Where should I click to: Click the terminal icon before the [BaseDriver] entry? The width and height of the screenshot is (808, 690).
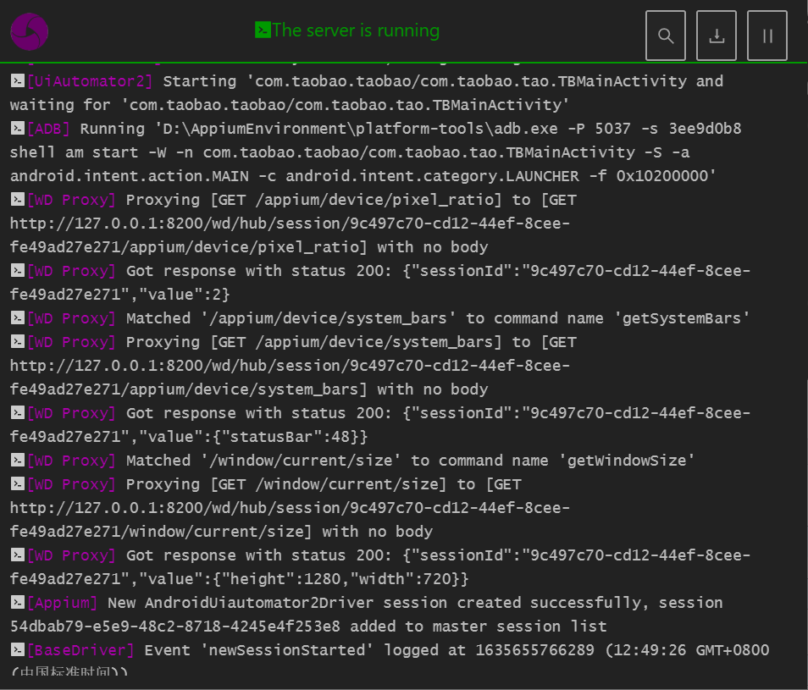pos(17,650)
